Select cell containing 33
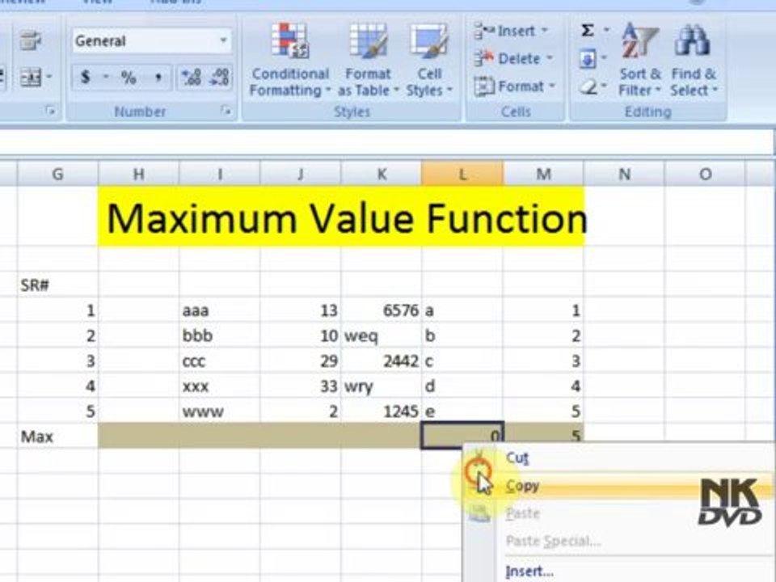 pyautogui.click(x=301, y=386)
